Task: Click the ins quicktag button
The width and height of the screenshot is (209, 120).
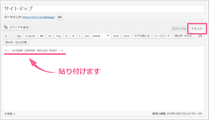Action: [x=50, y=36]
